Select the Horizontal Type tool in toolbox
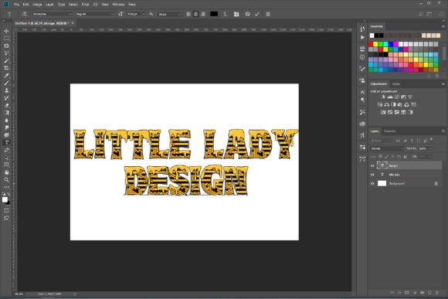The width and height of the screenshot is (448, 299). [x=6, y=142]
